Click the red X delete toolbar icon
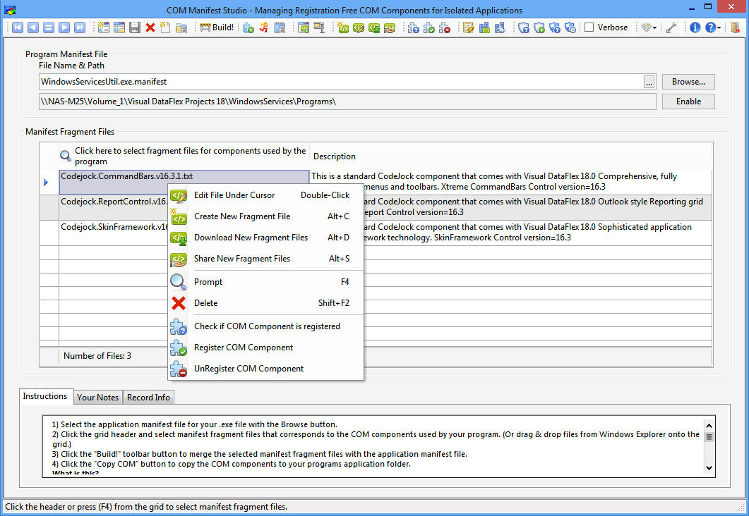The height and width of the screenshot is (516, 749). coord(150,27)
